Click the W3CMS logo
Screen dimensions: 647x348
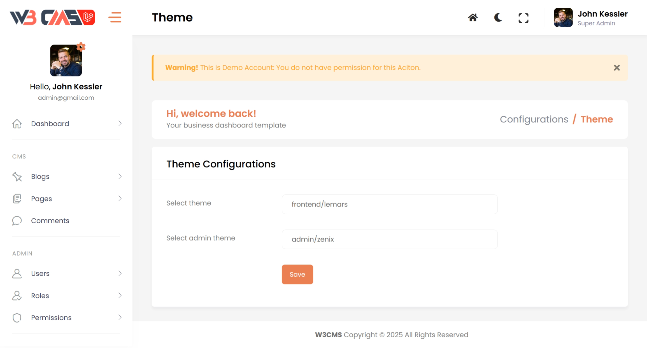[52, 17]
